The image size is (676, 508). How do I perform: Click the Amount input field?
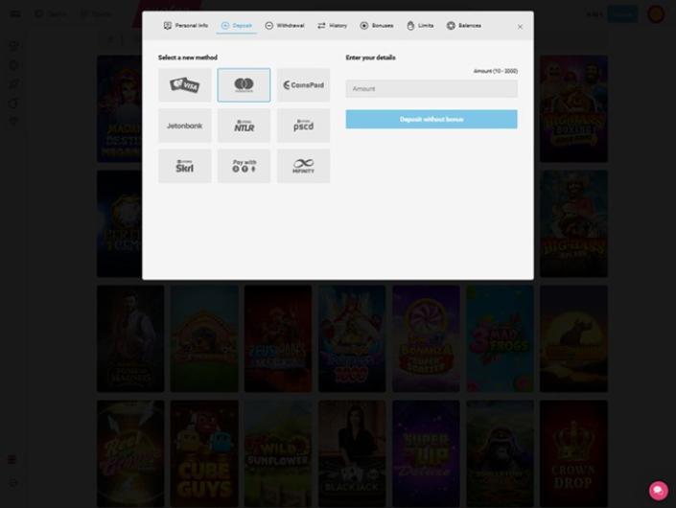coord(431,89)
